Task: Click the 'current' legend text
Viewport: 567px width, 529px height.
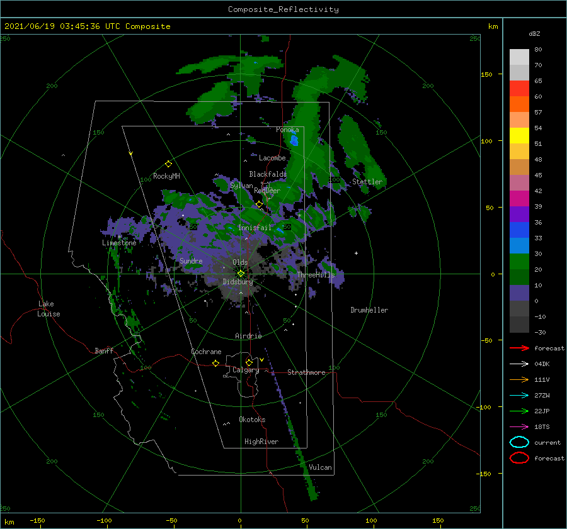Action: coord(547,442)
